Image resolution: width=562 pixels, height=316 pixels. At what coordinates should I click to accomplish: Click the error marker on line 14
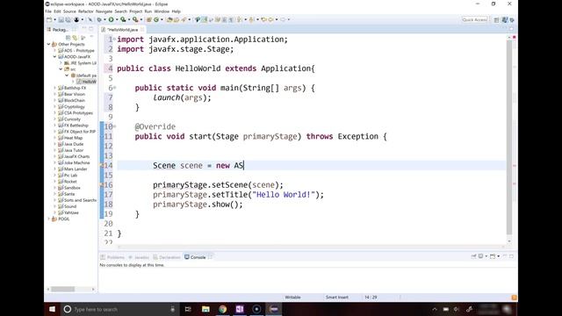(102, 166)
